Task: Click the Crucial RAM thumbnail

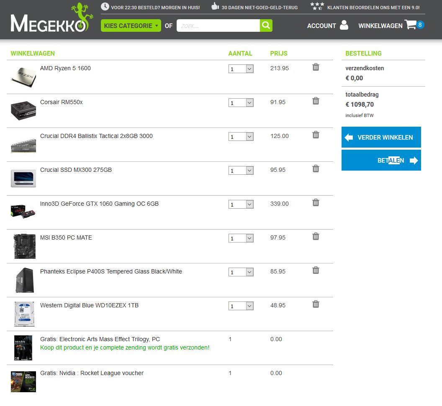Action: 23,146
